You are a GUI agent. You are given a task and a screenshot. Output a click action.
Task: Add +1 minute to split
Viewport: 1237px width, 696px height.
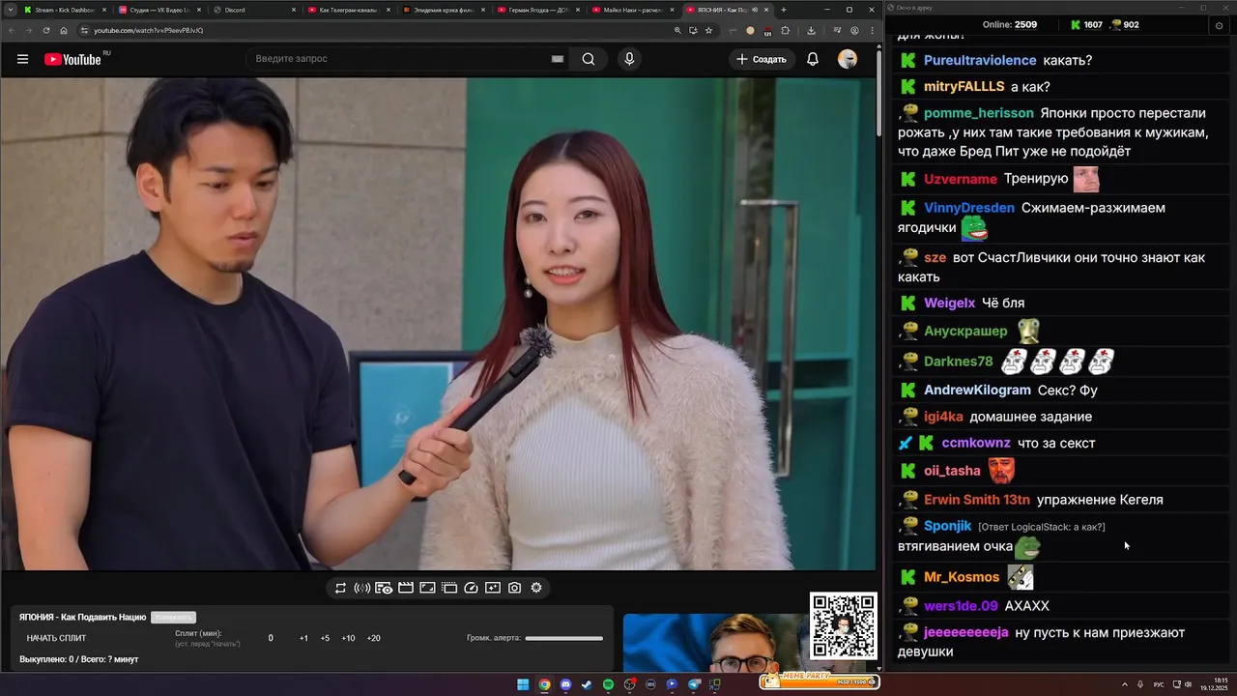pos(303,638)
